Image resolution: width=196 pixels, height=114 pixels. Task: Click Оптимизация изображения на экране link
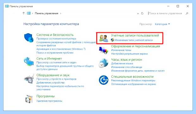click(x=133, y=84)
